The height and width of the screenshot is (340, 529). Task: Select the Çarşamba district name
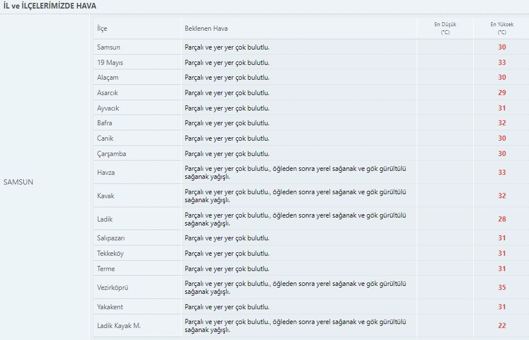[x=112, y=154]
